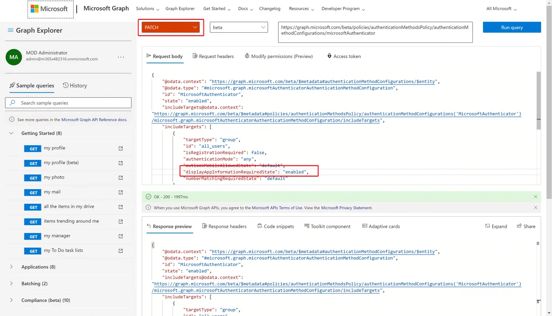Switch to the History tab
This screenshot has width=552, height=316.
pyautogui.click(x=75, y=85)
